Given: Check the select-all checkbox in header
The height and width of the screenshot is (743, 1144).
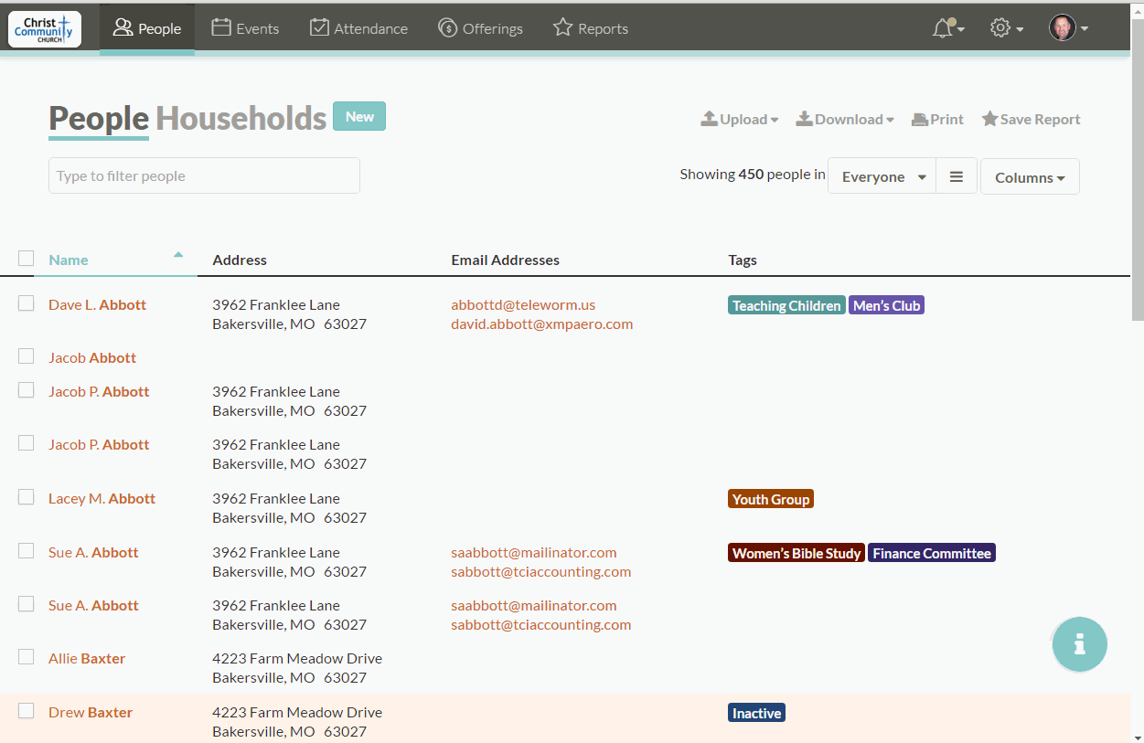Looking at the screenshot, I should pyautogui.click(x=27, y=259).
